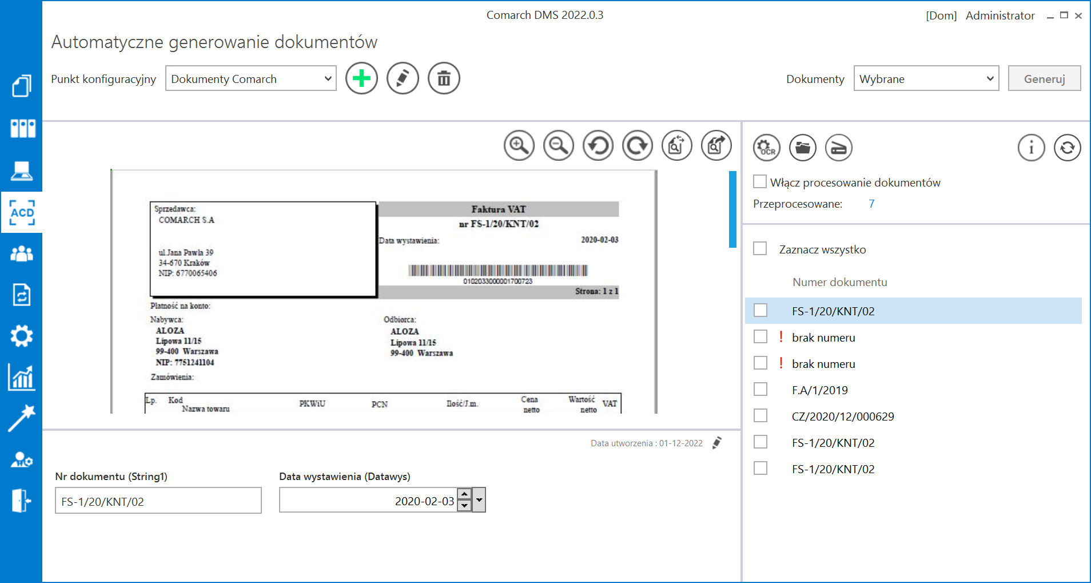Check Zaznacz wszystko to select all documents

click(x=759, y=248)
